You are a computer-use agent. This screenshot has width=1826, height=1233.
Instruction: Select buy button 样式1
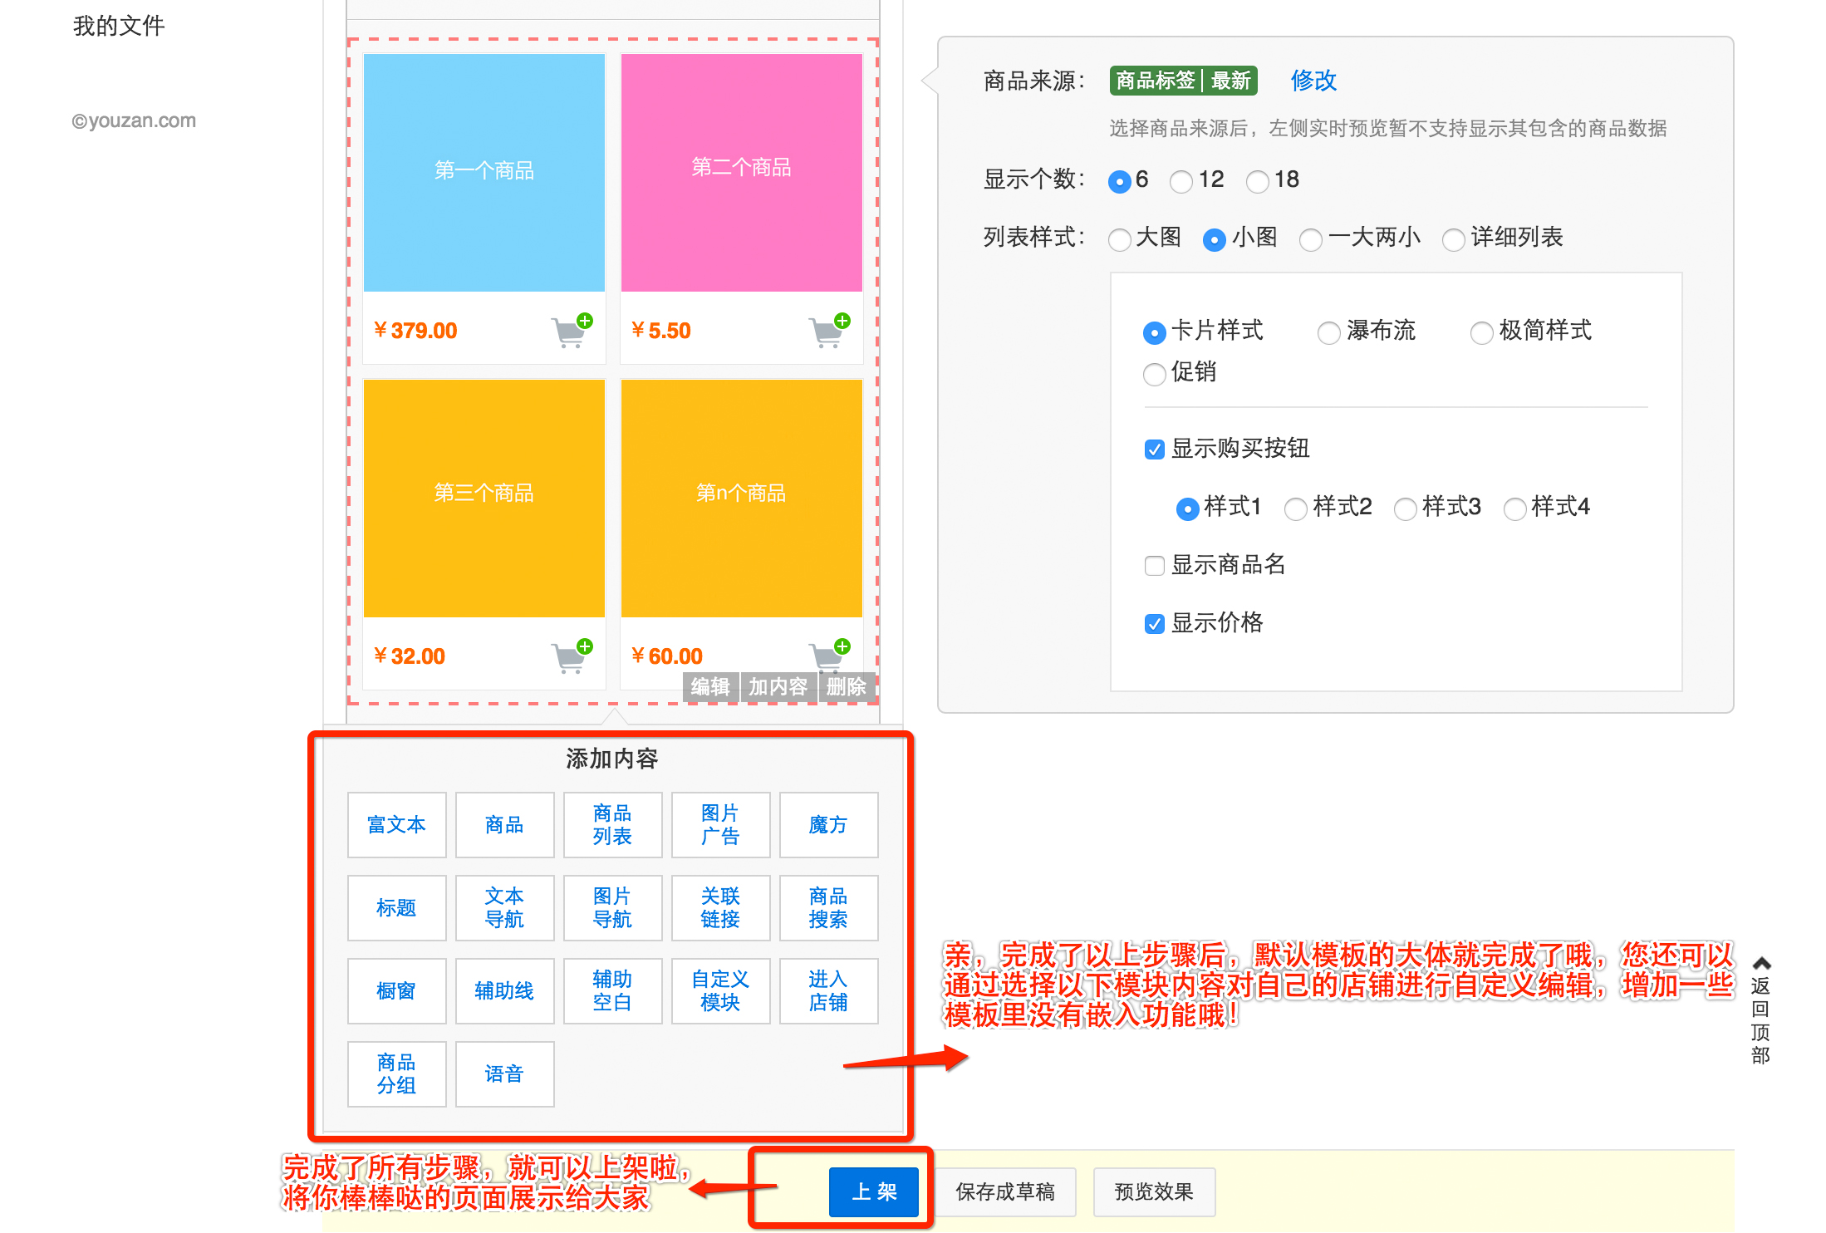tap(1187, 508)
